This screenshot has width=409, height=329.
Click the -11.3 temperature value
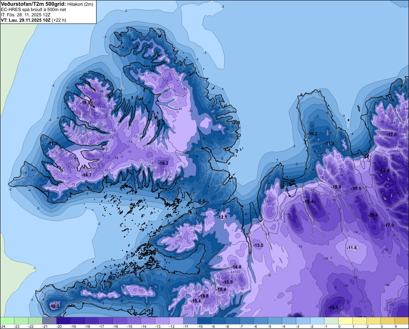53,143
